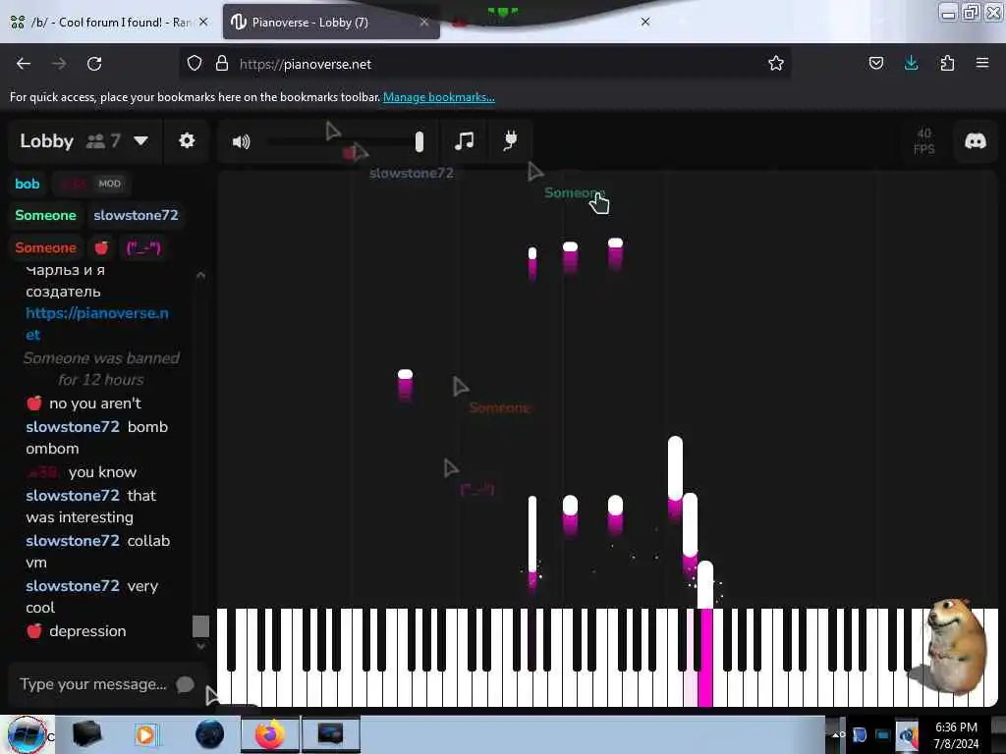Select the red Someone user tag

click(45, 247)
